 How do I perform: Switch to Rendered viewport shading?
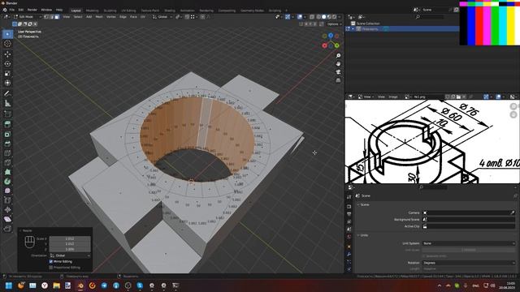click(334, 16)
